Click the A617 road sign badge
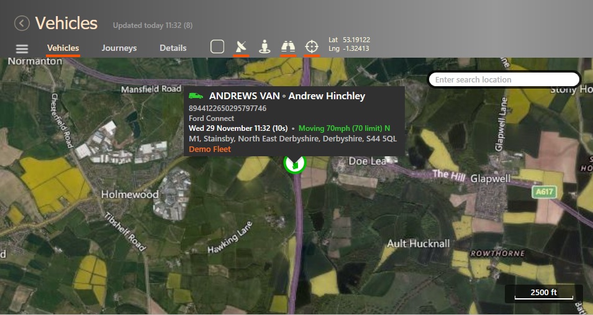The height and width of the screenshot is (315, 593). pyautogui.click(x=544, y=192)
